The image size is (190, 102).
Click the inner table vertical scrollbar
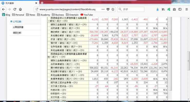click(170, 54)
